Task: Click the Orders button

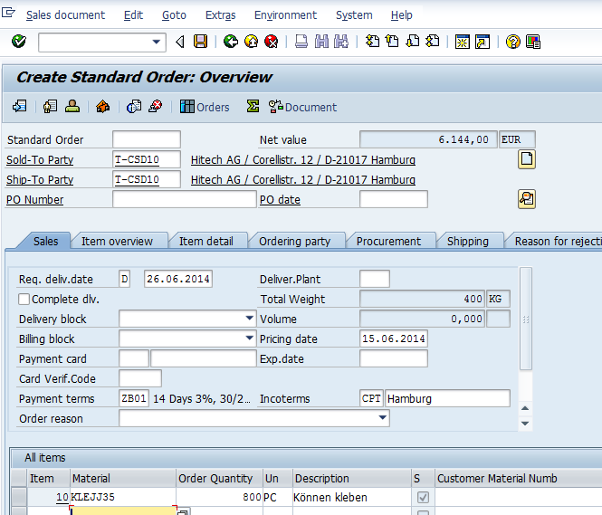Action: 205,107
